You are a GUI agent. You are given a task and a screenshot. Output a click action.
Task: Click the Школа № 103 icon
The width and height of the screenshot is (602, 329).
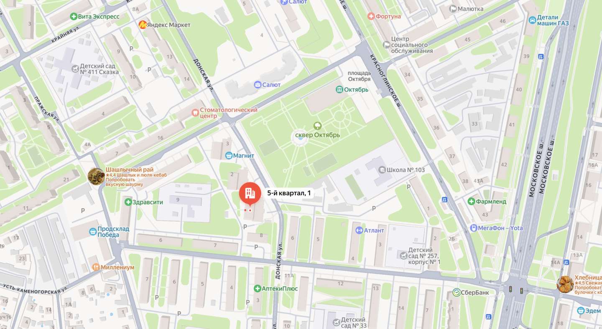tap(382, 170)
